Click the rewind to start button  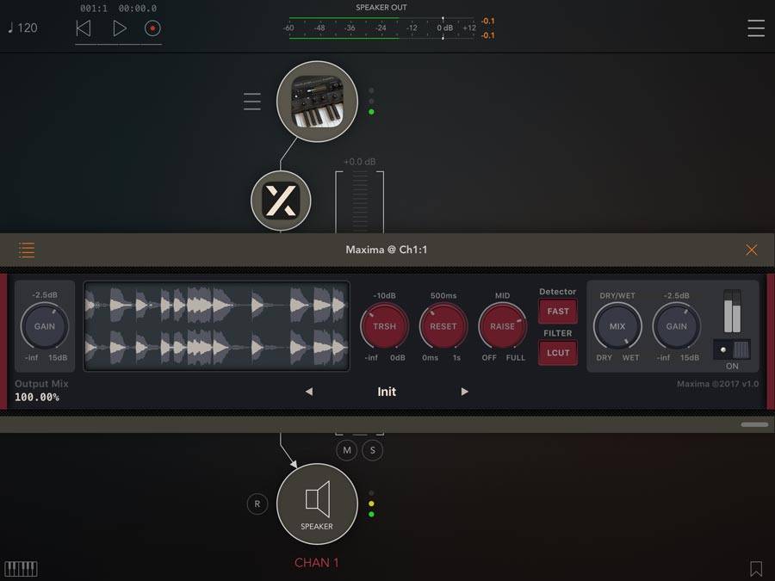tap(84, 28)
